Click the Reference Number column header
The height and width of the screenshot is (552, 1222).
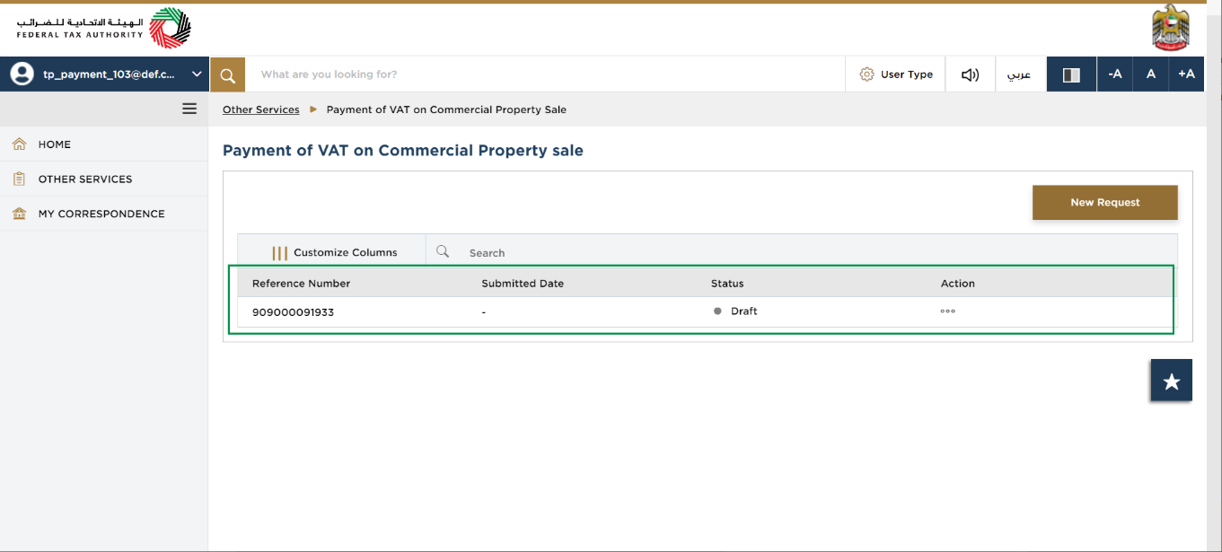(x=301, y=284)
